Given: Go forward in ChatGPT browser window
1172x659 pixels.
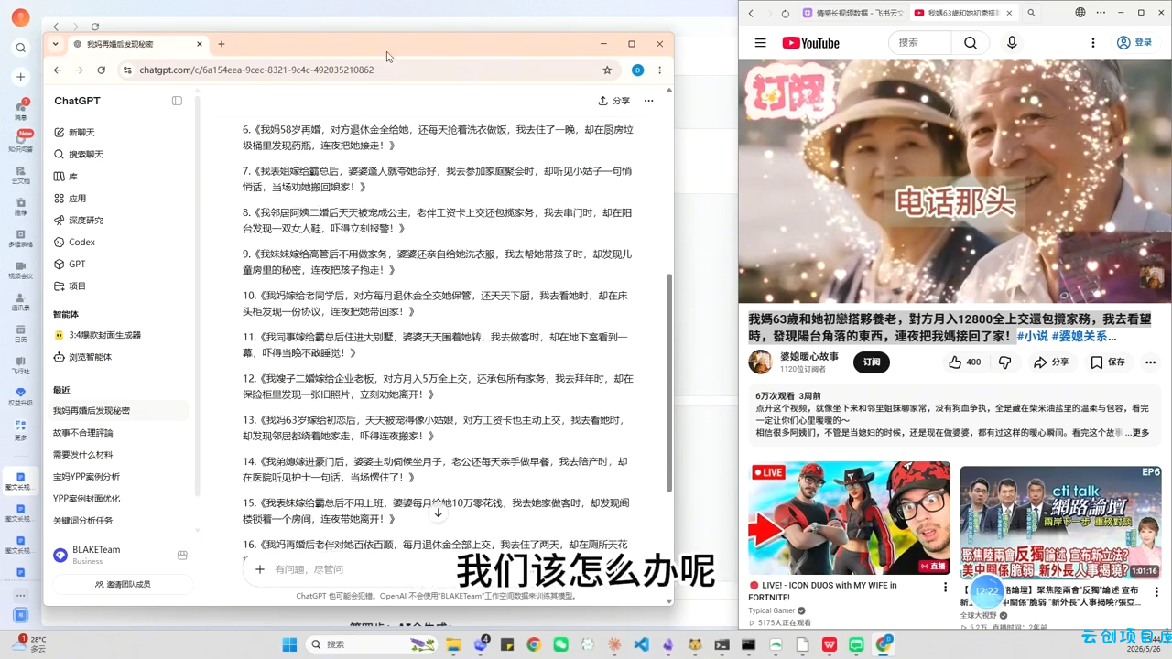Looking at the screenshot, I should pyautogui.click(x=80, y=70).
